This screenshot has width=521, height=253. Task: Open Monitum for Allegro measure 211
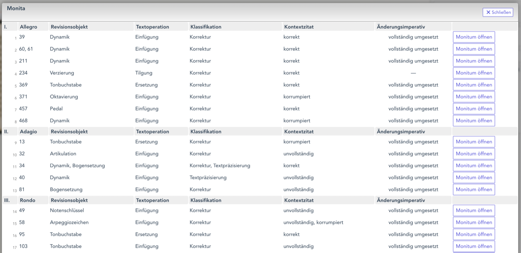point(474,61)
